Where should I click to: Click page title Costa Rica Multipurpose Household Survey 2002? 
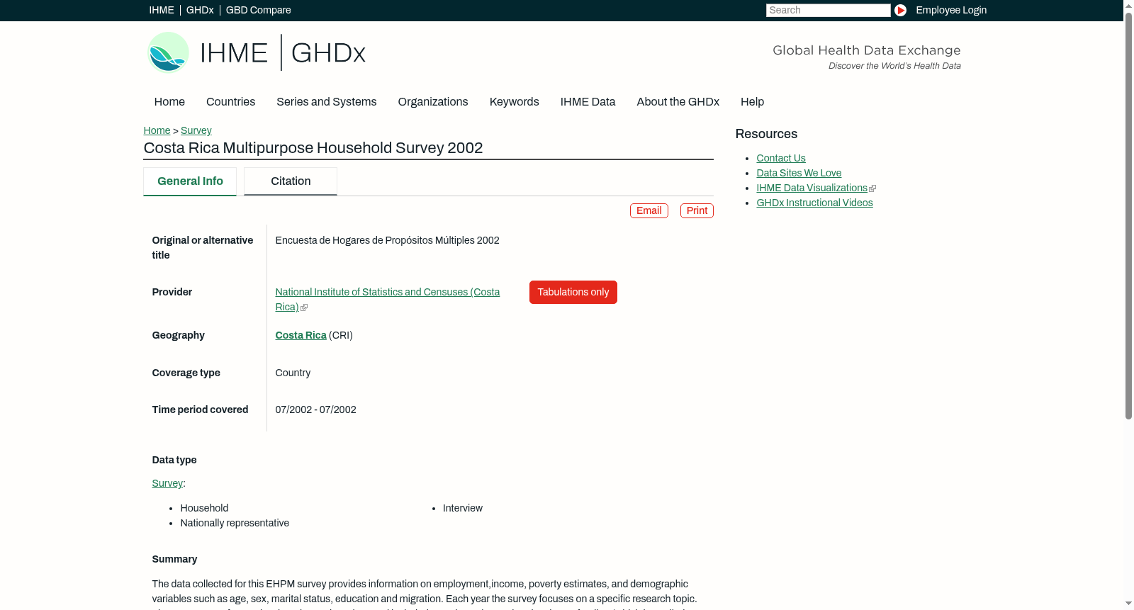pos(313,148)
